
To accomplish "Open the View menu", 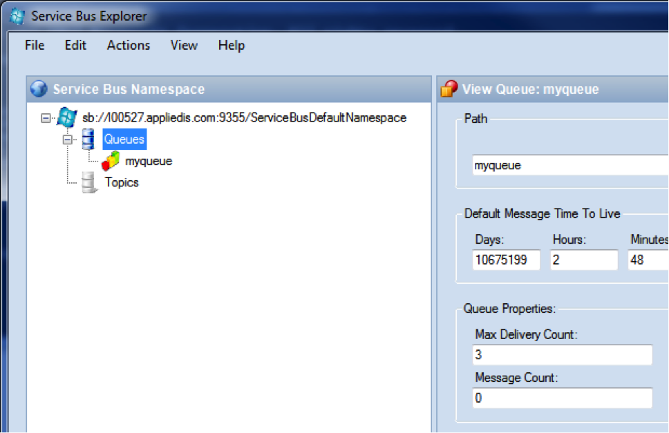I will (x=184, y=46).
